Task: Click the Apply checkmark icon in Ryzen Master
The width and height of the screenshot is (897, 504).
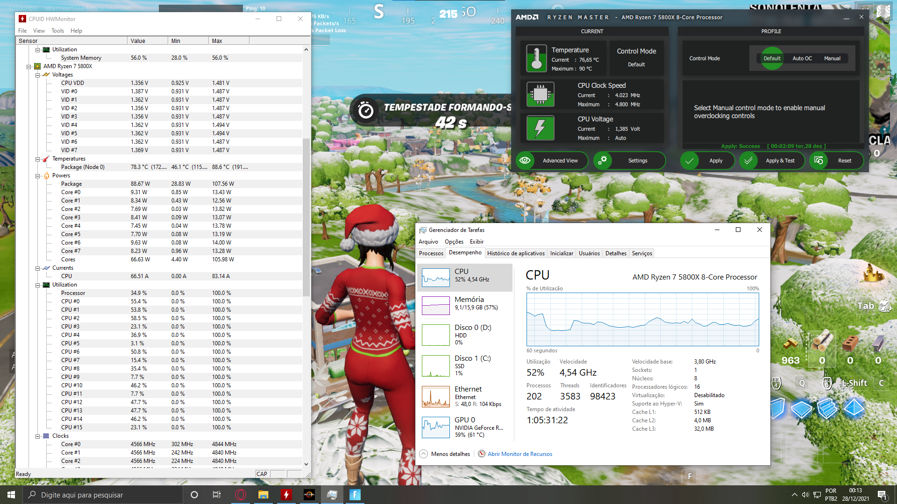Action: [690, 161]
